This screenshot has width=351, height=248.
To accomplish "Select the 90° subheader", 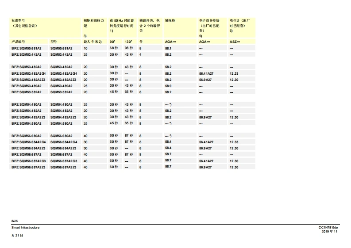I will [112, 41].
